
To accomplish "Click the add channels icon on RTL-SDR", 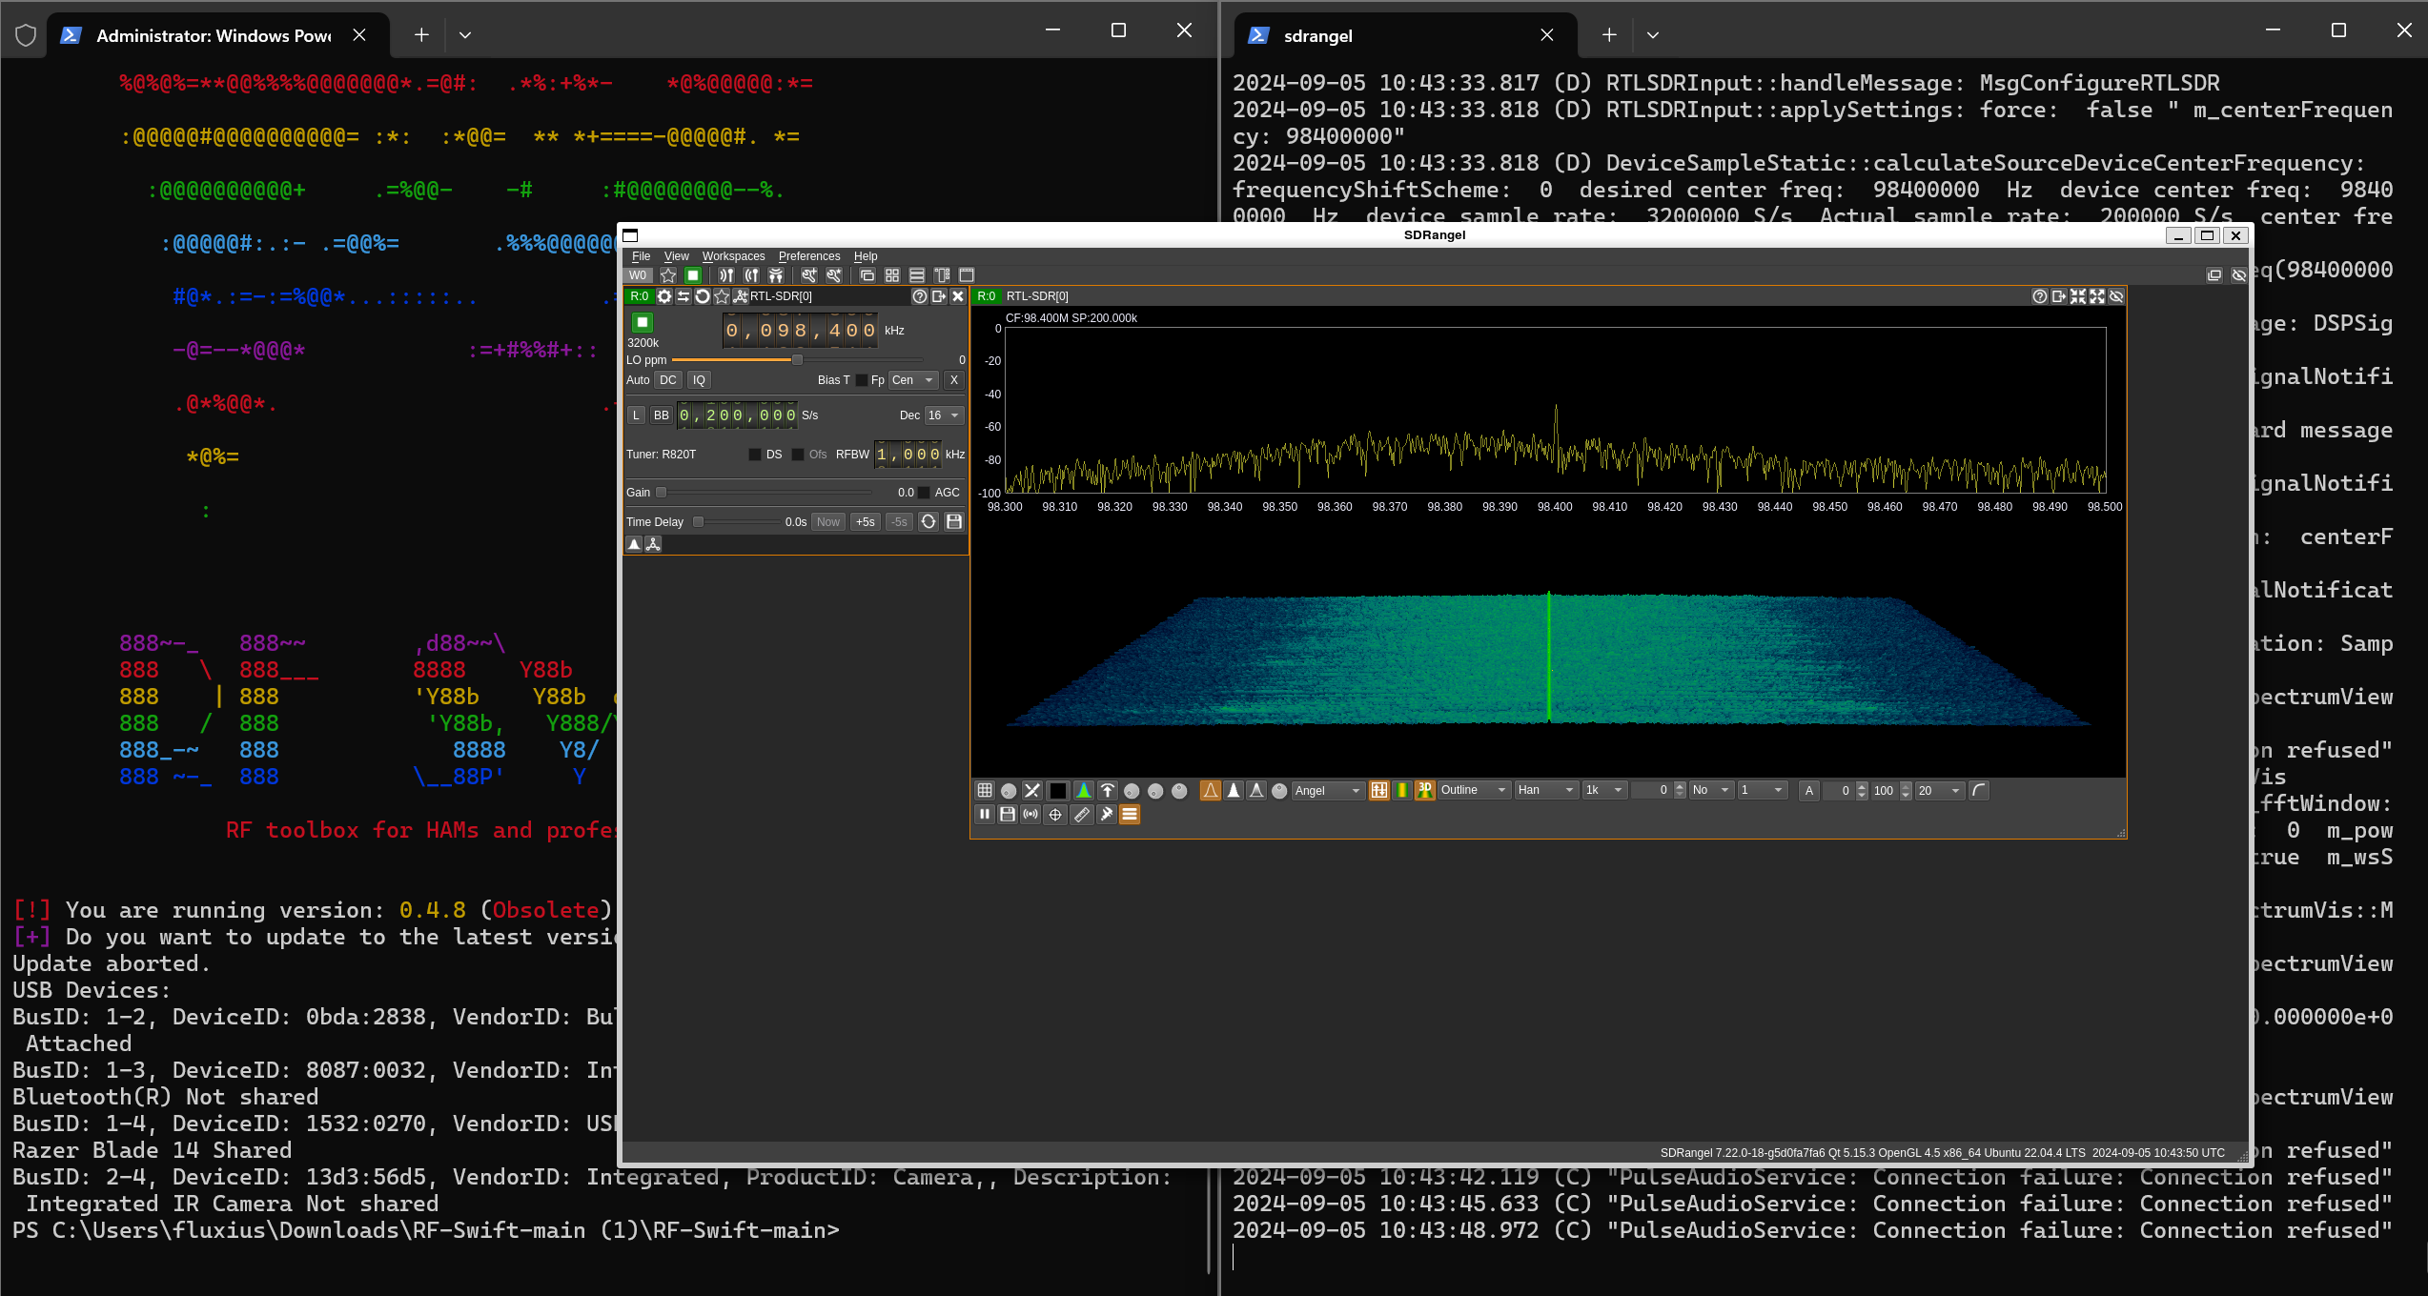I will tap(740, 296).
